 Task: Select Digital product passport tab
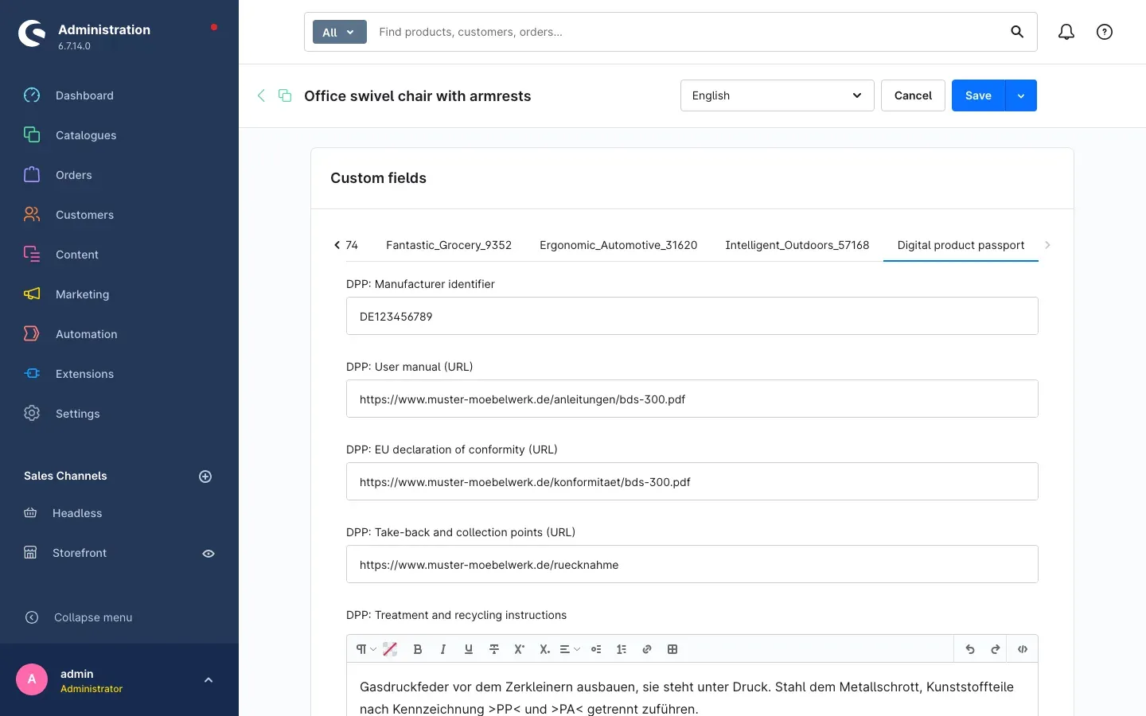(x=961, y=245)
